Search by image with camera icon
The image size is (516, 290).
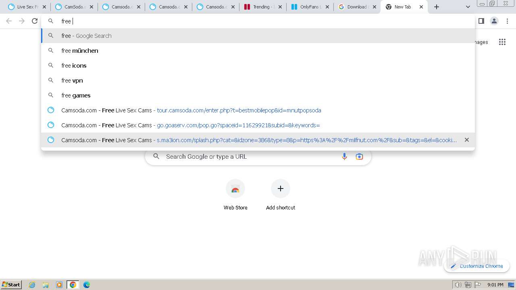pyautogui.click(x=359, y=157)
